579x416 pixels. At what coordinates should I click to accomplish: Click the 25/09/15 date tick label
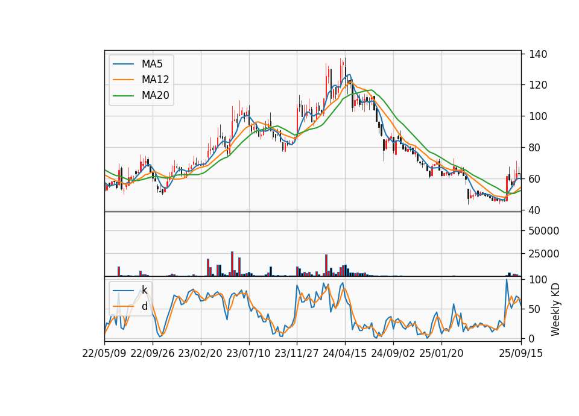(x=521, y=353)
